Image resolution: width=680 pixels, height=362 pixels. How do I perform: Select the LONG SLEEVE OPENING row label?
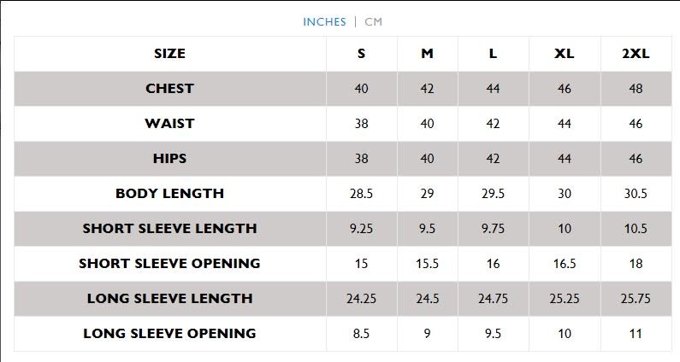pyautogui.click(x=169, y=334)
